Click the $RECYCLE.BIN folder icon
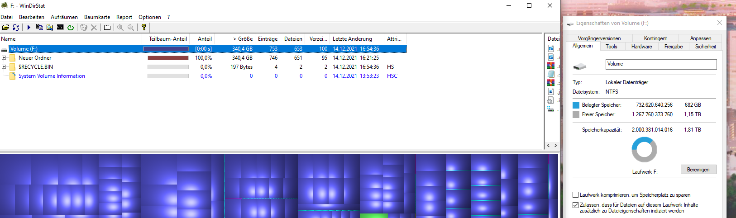 13,67
